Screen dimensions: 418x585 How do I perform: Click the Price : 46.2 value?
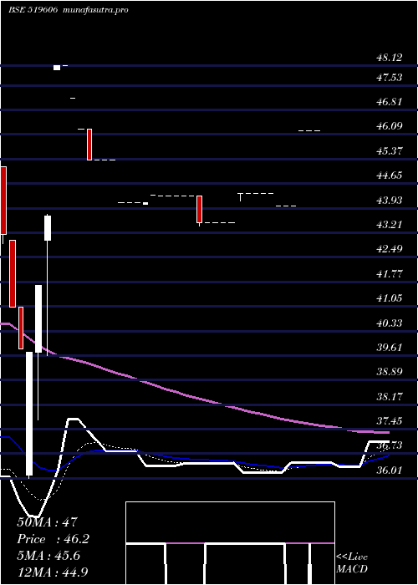pos(53,539)
